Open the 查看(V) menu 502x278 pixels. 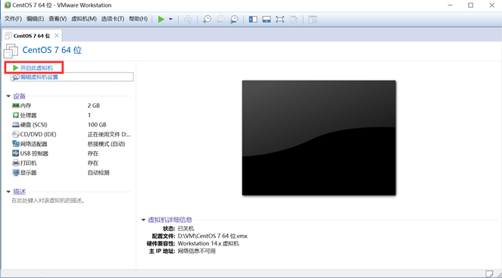[x=58, y=19]
